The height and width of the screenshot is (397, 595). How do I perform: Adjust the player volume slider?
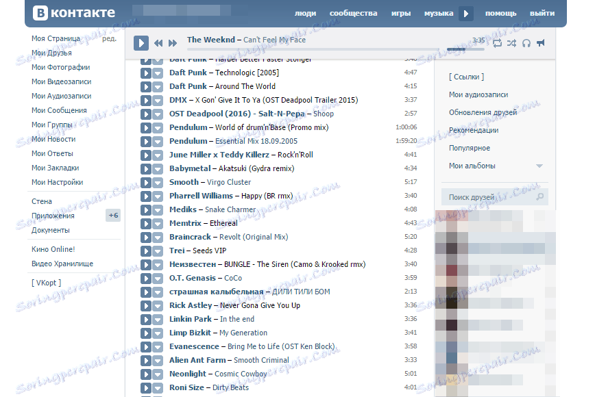click(x=465, y=49)
